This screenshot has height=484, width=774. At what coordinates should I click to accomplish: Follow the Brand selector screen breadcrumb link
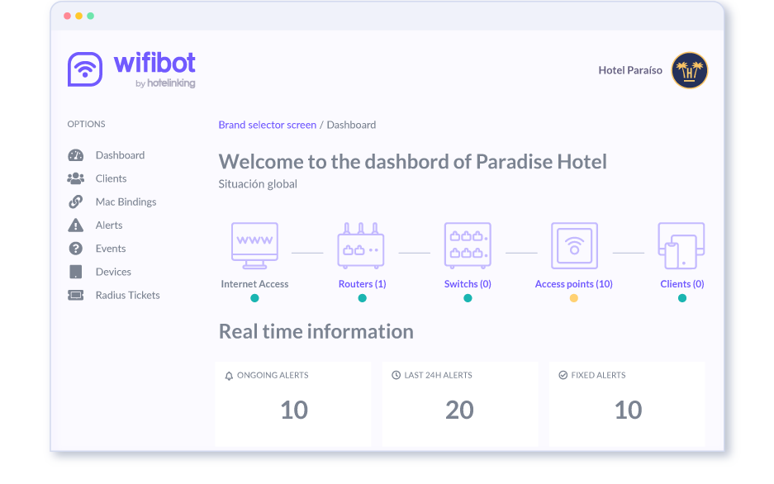tap(268, 125)
